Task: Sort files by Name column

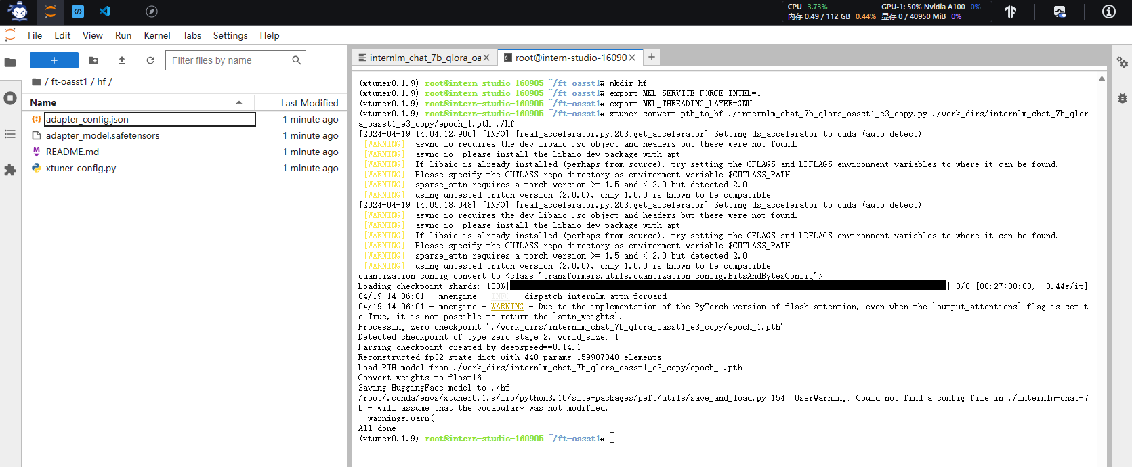Action: pos(138,102)
